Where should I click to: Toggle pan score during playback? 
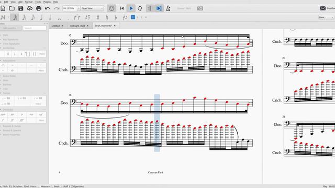coord(159,8)
